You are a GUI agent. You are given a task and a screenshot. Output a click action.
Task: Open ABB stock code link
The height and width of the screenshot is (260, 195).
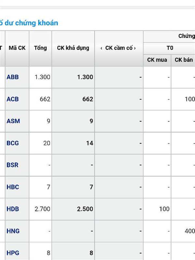pyautogui.click(x=13, y=77)
